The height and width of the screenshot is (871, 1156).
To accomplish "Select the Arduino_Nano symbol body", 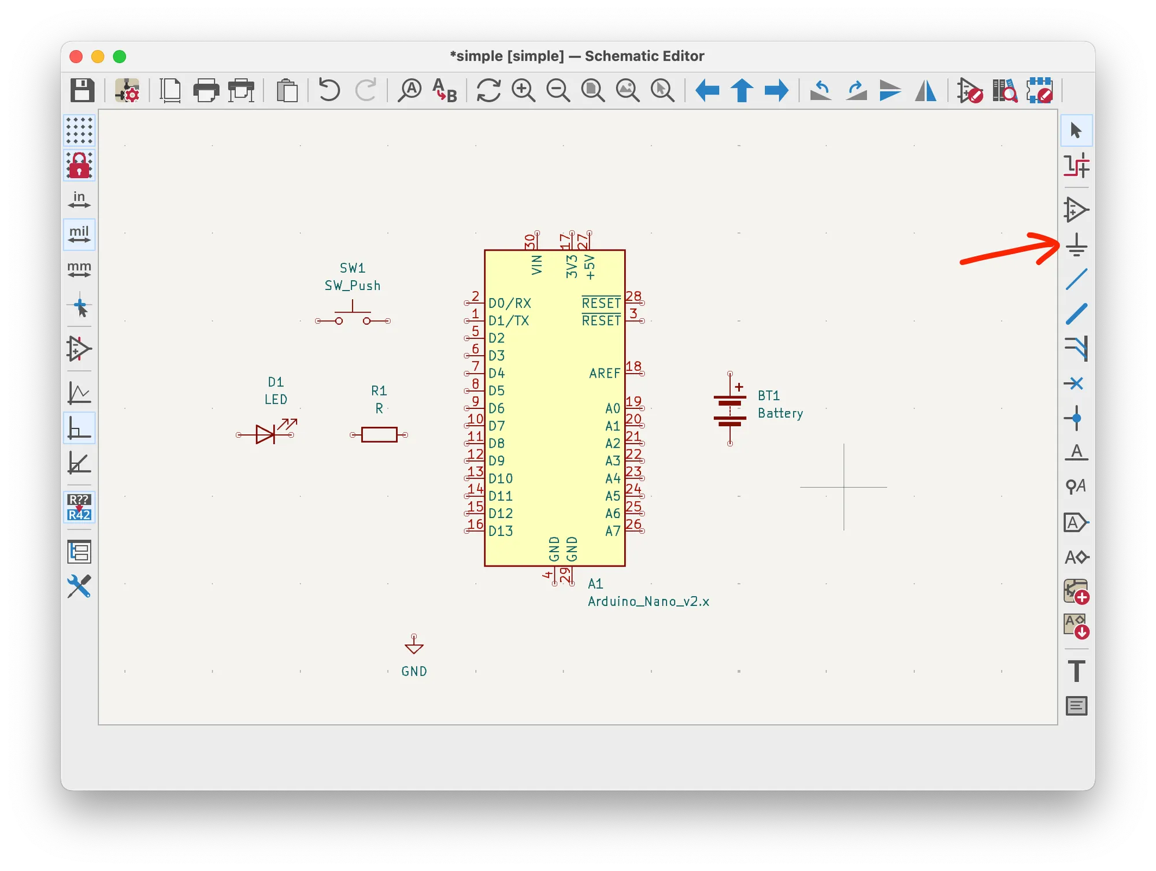I will [555, 408].
